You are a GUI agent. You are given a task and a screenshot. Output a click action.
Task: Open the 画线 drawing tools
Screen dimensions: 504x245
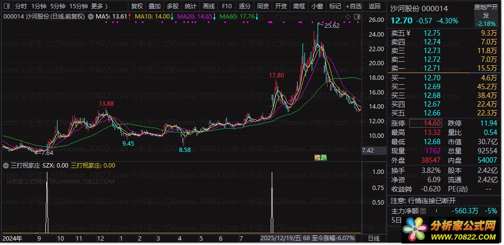tap(208, 6)
